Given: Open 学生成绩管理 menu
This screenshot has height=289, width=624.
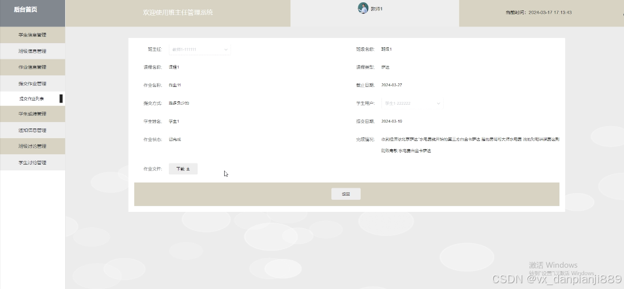Looking at the screenshot, I should pyautogui.click(x=32, y=114).
